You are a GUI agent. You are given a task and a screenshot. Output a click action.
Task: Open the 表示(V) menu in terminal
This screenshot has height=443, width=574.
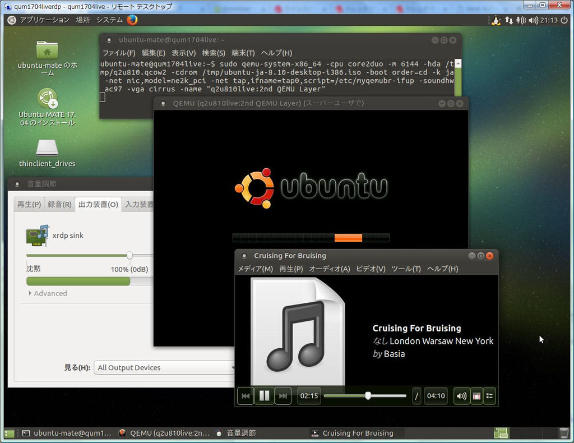(184, 53)
